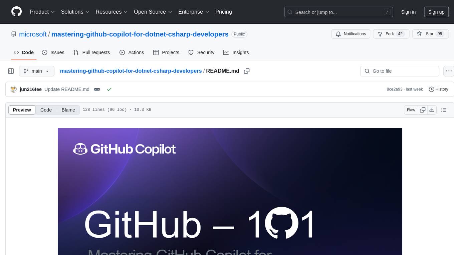Download the raw file icon

pos(432,110)
